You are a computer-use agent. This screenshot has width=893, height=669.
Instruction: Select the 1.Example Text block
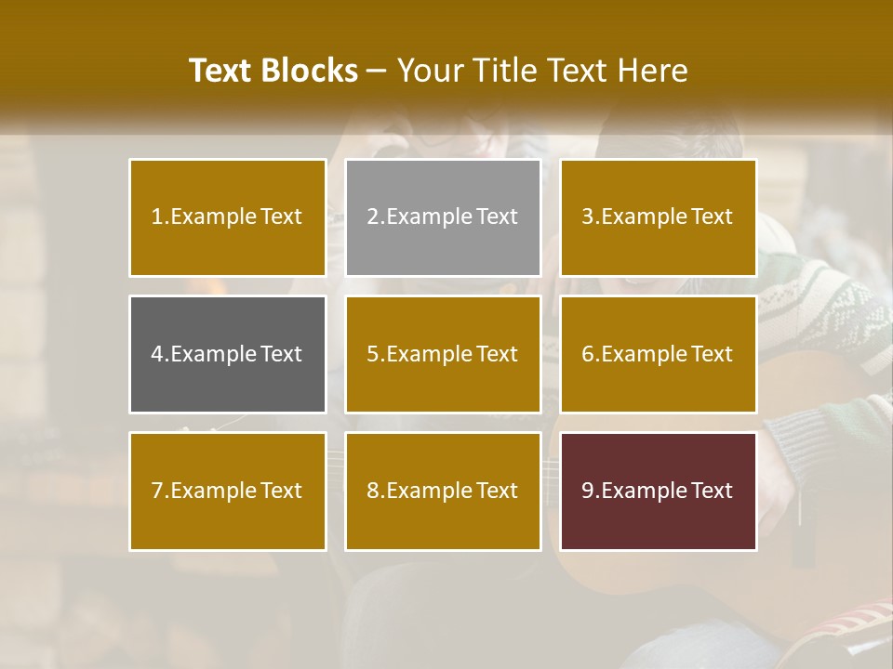(227, 217)
